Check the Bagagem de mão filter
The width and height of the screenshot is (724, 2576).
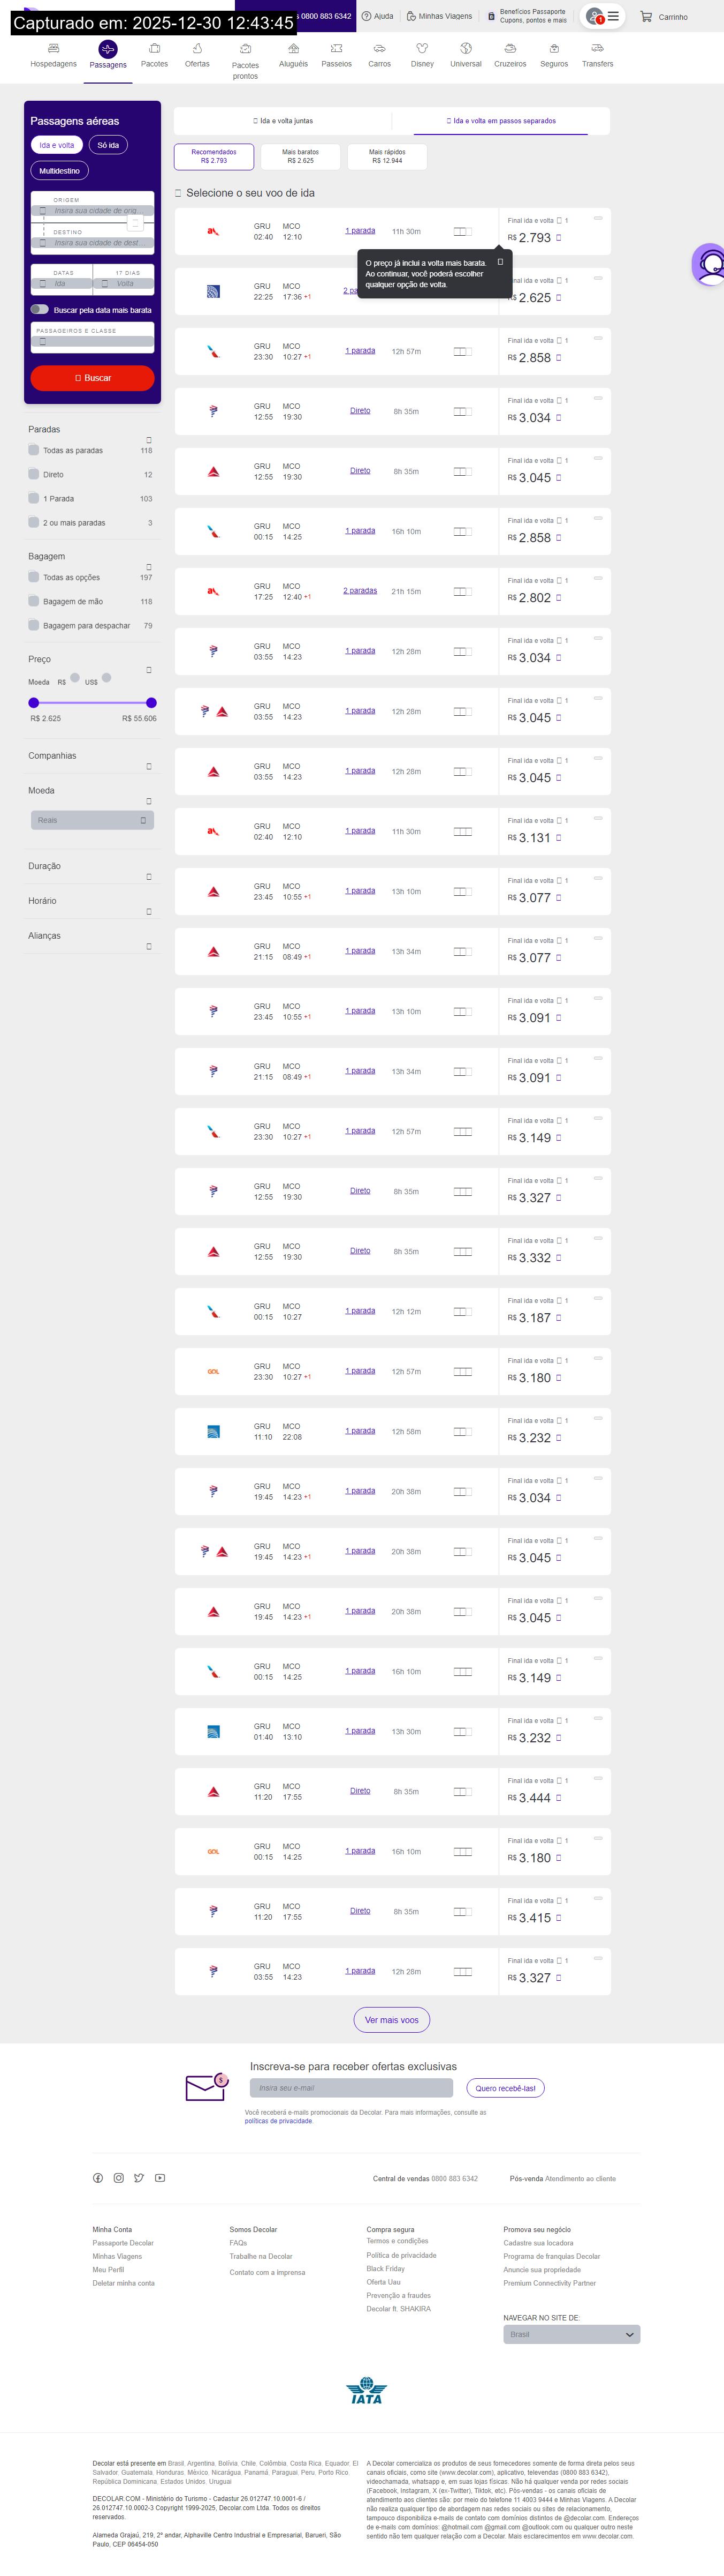34,601
